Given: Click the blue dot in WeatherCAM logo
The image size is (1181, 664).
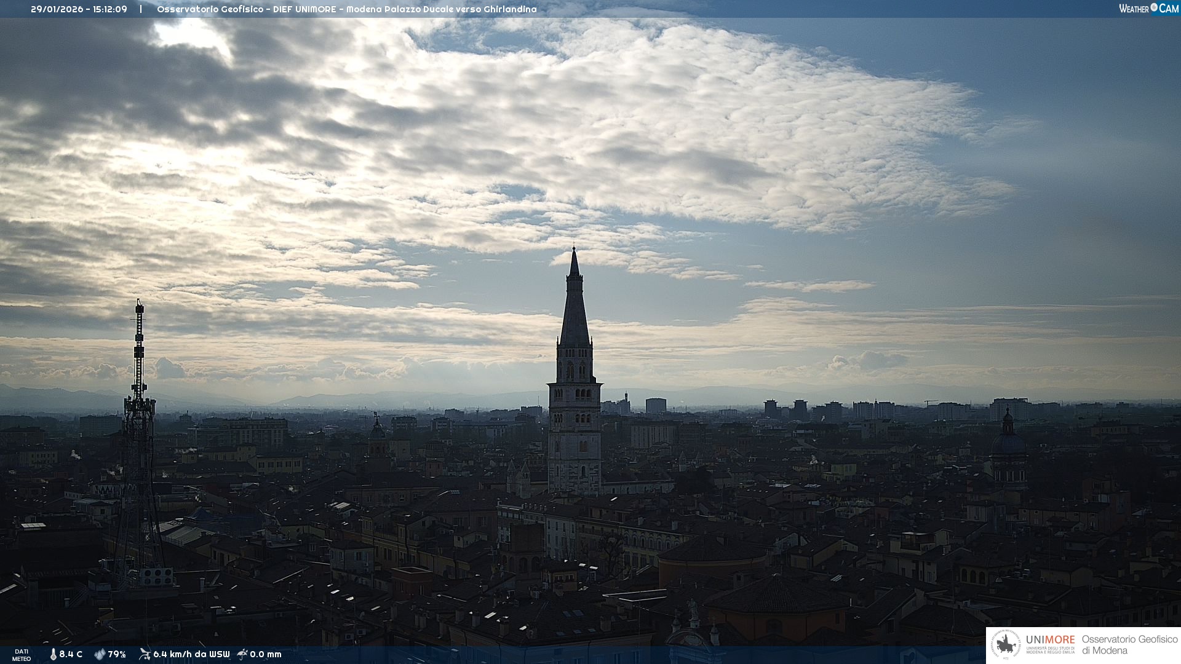Looking at the screenshot, I should [1154, 7].
